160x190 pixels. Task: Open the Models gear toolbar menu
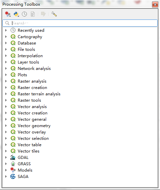point(8,14)
